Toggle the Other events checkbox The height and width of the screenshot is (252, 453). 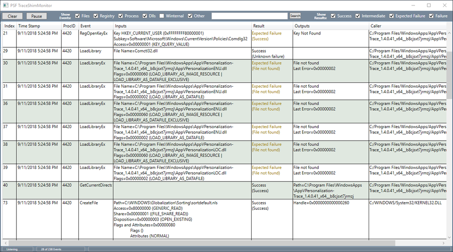190,16
